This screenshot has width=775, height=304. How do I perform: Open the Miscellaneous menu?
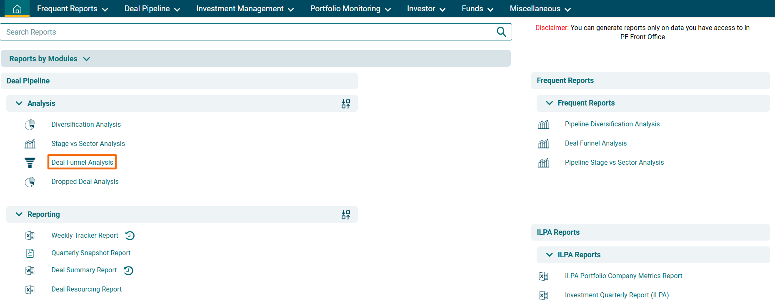coord(540,9)
